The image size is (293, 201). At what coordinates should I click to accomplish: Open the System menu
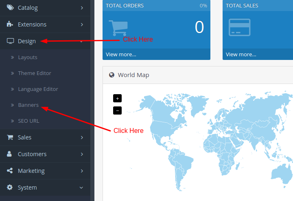(45, 187)
